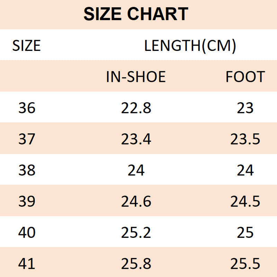The width and height of the screenshot is (277, 277).
Task: Click the 23.5 foot length value
Action: coord(245,140)
